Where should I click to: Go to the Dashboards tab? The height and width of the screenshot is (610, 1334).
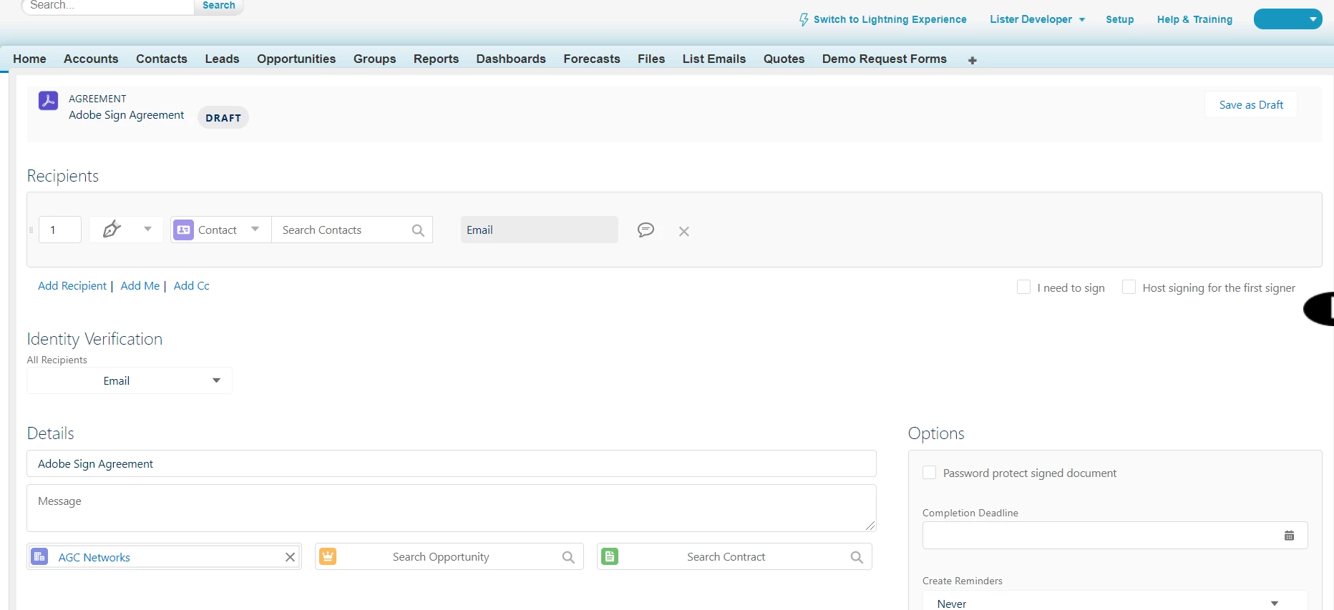point(511,59)
